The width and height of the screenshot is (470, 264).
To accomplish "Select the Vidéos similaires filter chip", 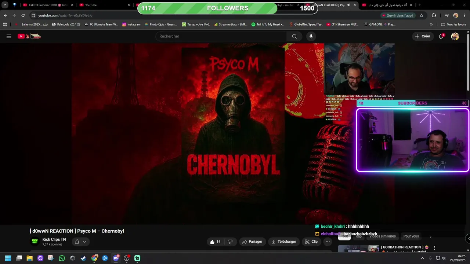I will tap(382, 236).
